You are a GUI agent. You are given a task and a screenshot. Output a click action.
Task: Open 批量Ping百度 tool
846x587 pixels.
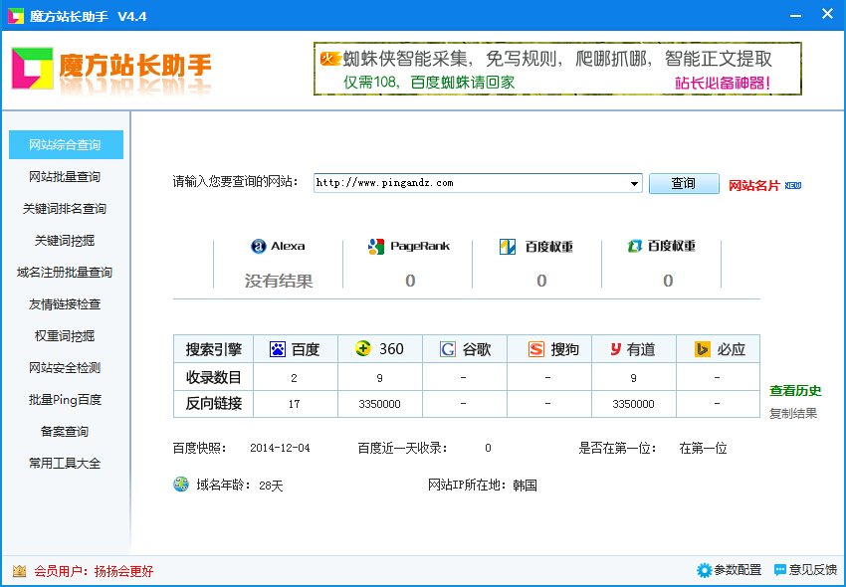click(65, 399)
